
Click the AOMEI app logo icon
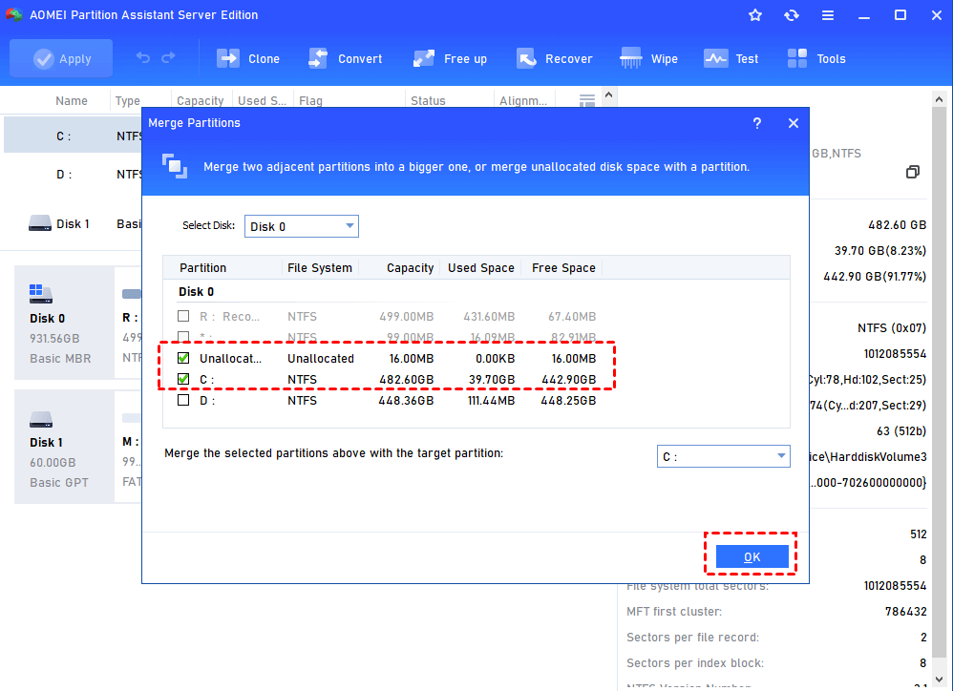(14, 14)
